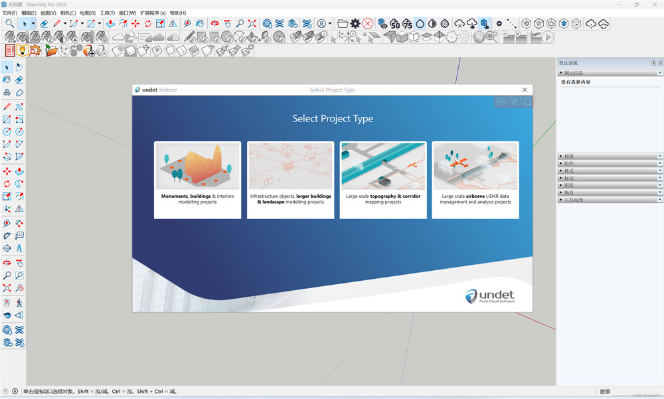Select the Circle tool in left toolbar
Image resolution: width=664 pixels, height=399 pixels.
[7, 131]
